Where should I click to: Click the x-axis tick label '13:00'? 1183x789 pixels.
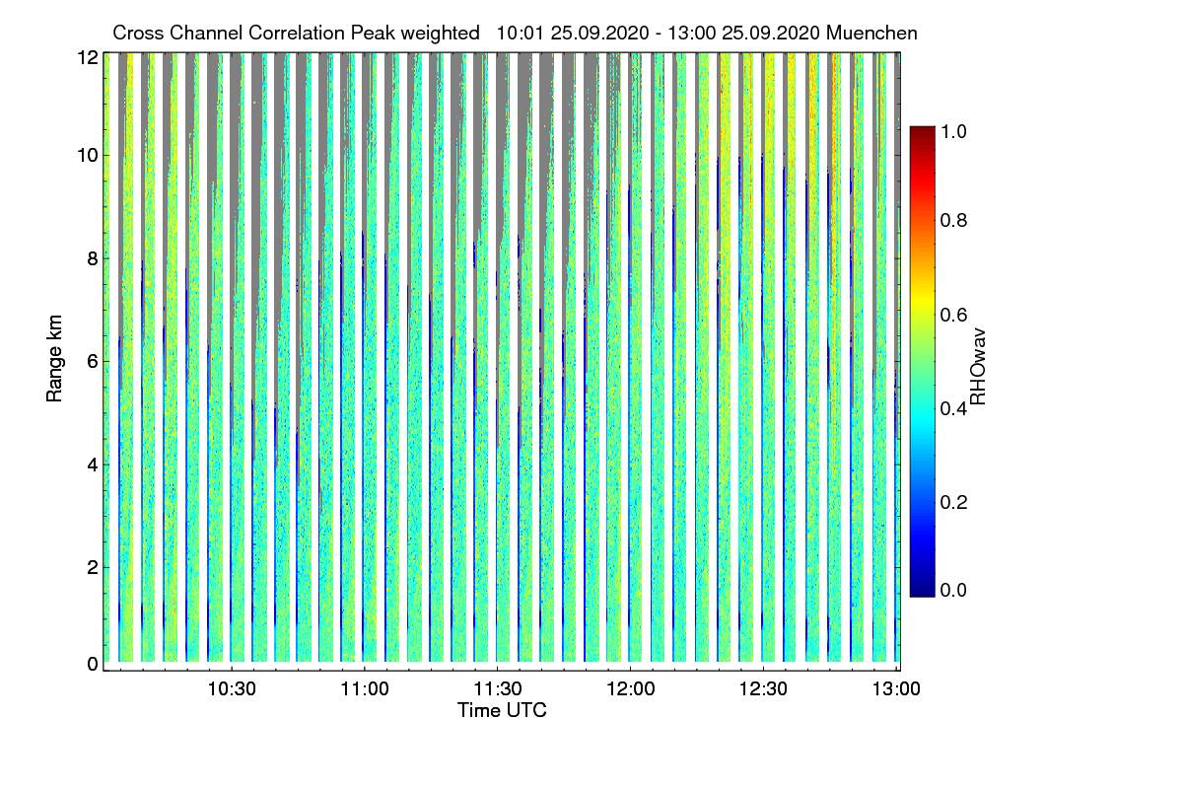[895, 688]
